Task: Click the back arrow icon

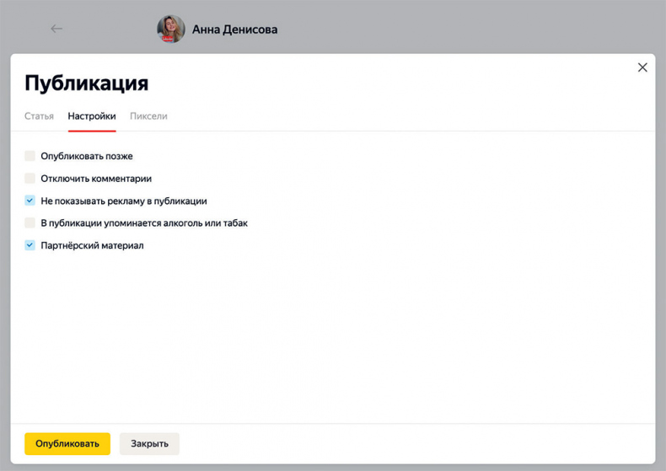Action: click(x=56, y=29)
